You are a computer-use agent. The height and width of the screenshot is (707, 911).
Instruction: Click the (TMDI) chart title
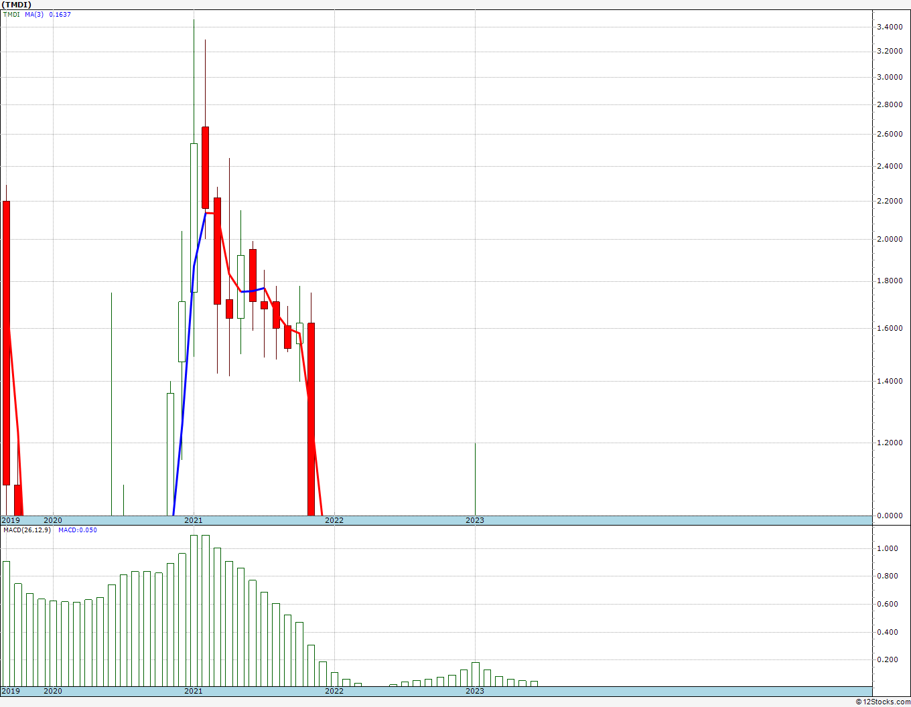pyautogui.click(x=16, y=5)
